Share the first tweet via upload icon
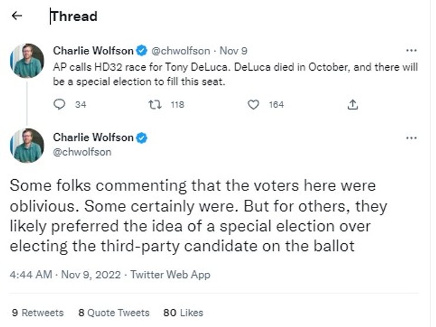This screenshot has height=327, width=436. pyautogui.click(x=352, y=105)
